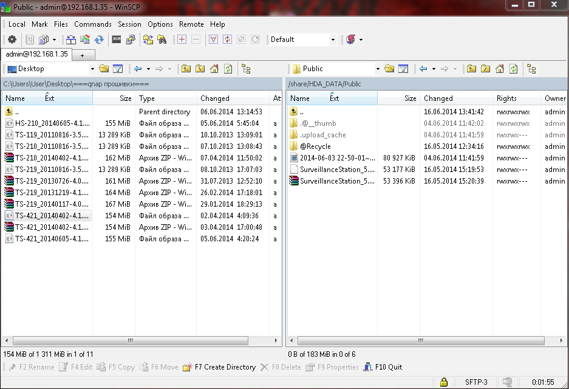
Task: Sort remote files by Rights column
Action: [x=516, y=98]
